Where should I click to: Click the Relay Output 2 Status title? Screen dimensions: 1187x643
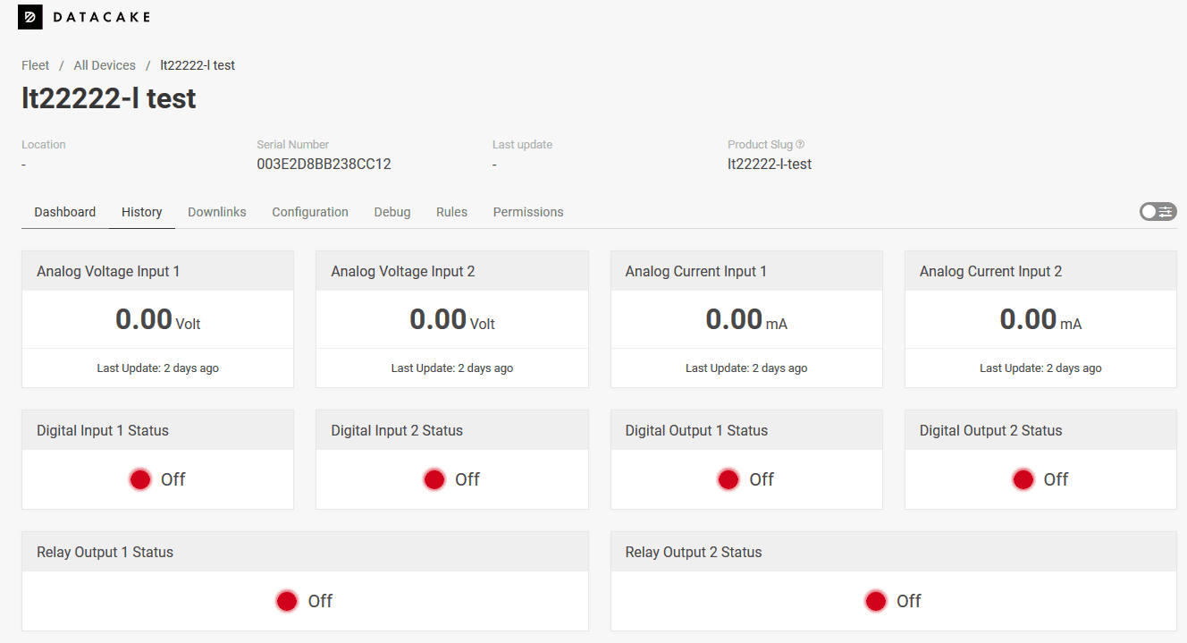point(694,552)
